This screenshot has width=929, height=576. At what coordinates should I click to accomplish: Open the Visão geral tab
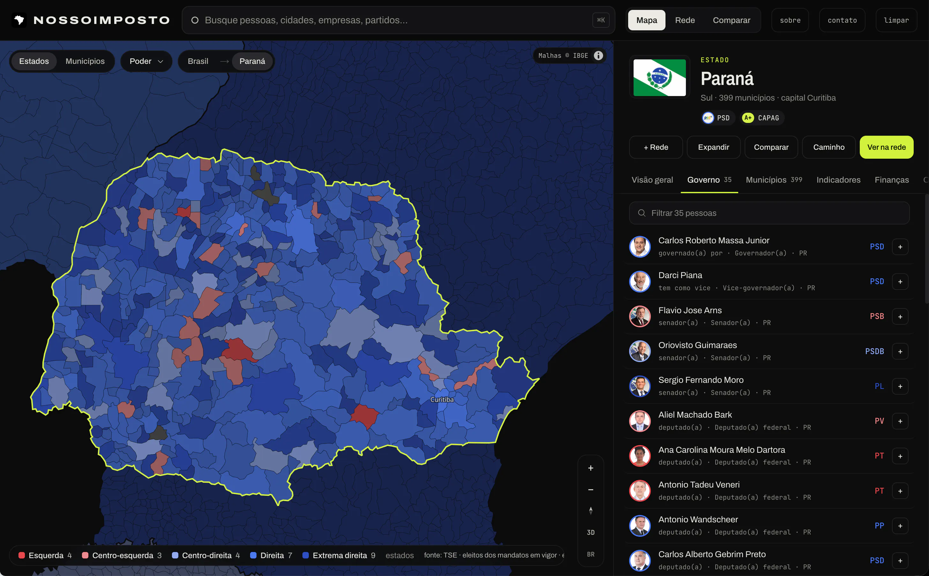[652, 180]
